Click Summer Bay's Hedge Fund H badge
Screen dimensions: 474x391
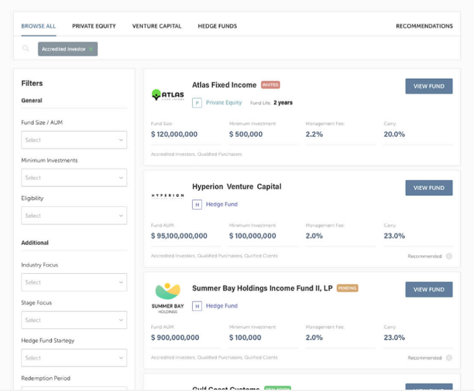pyautogui.click(x=197, y=306)
